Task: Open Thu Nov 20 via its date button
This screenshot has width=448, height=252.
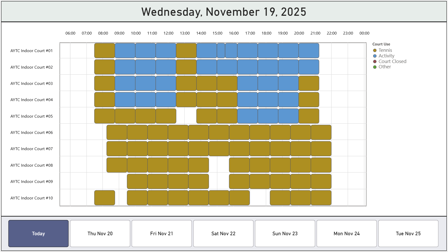Action: click(100, 233)
